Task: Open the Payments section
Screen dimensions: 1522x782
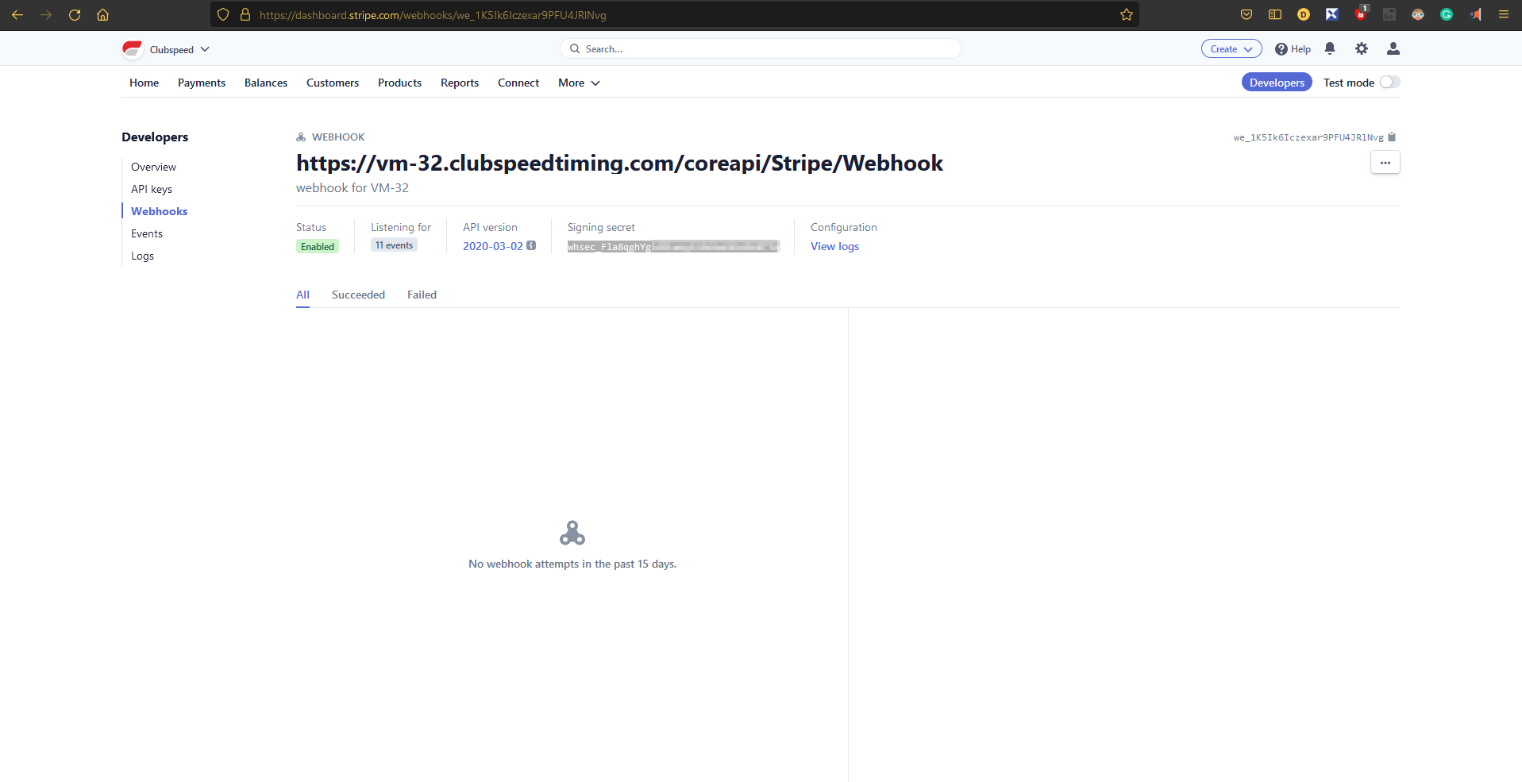Action: coord(202,83)
